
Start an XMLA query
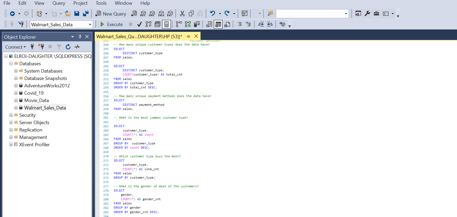pos(161,14)
